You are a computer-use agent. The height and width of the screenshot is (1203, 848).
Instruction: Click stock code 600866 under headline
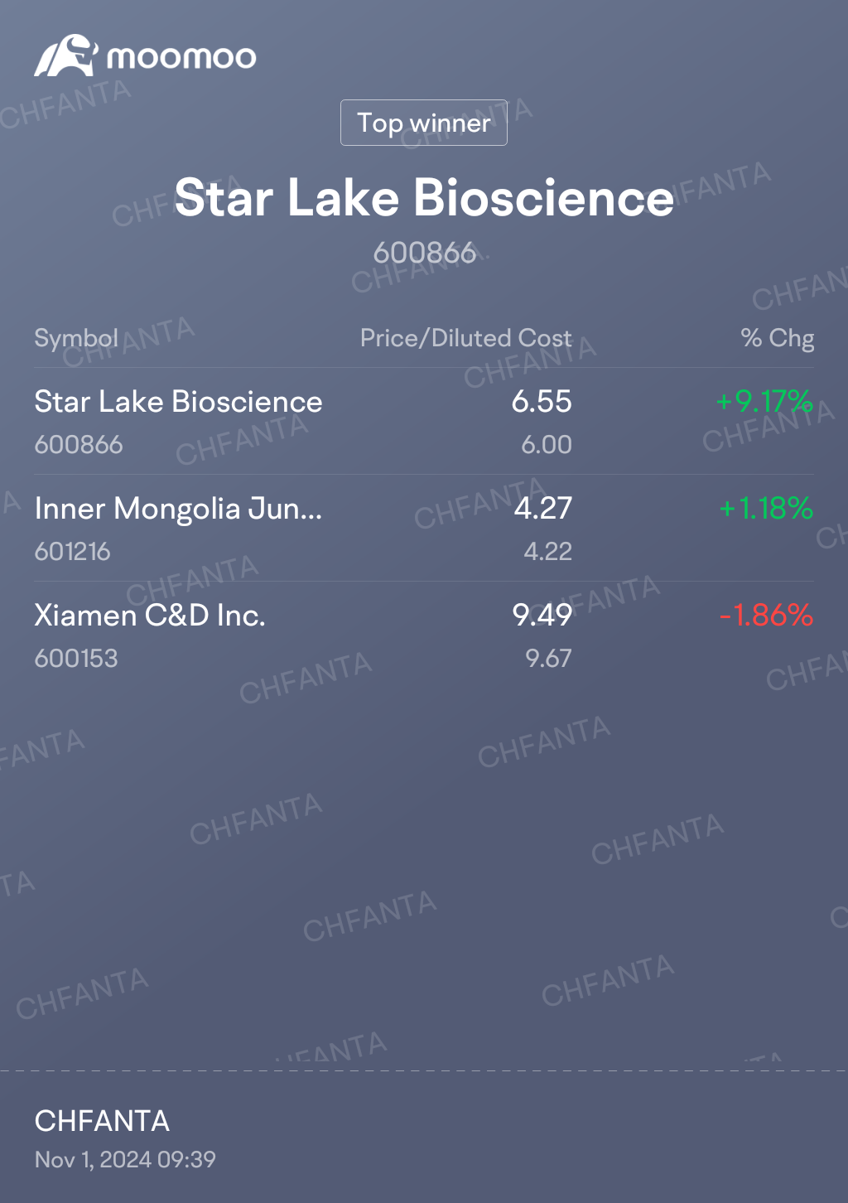point(424,253)
